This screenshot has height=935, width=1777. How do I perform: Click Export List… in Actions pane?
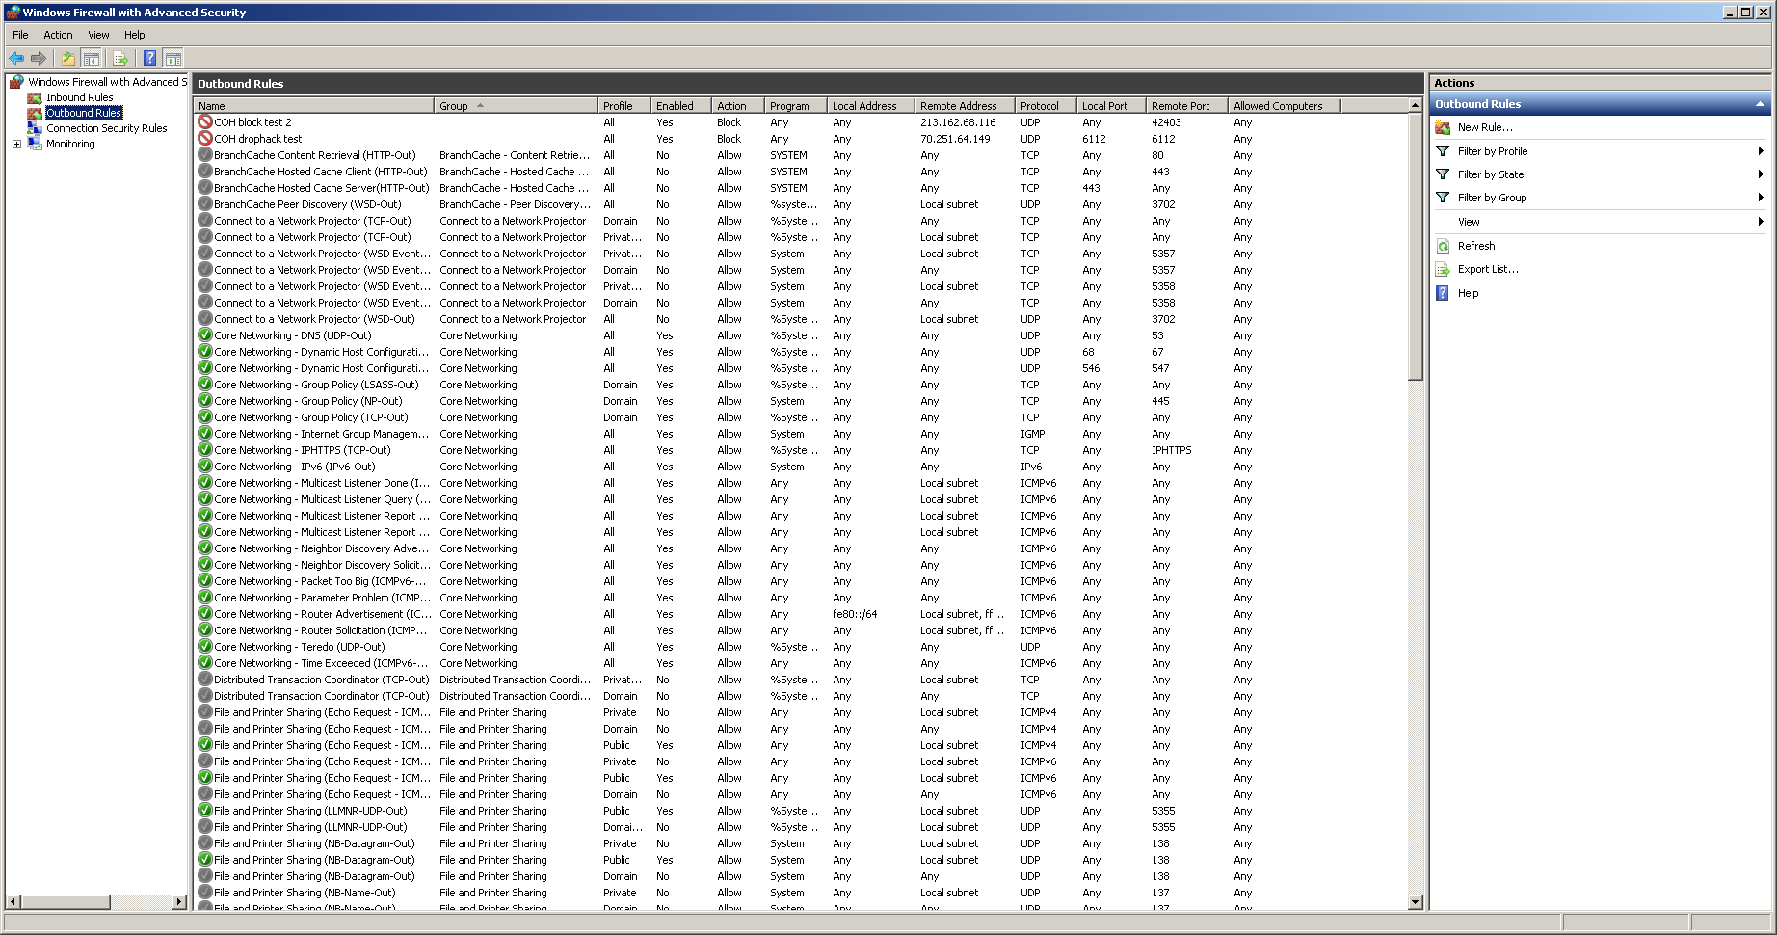(x=1487, y=269)
